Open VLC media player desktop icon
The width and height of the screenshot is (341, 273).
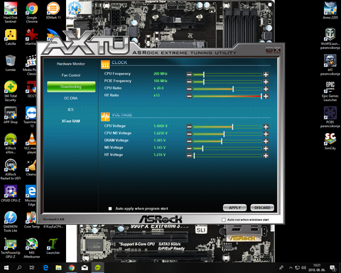31,144
